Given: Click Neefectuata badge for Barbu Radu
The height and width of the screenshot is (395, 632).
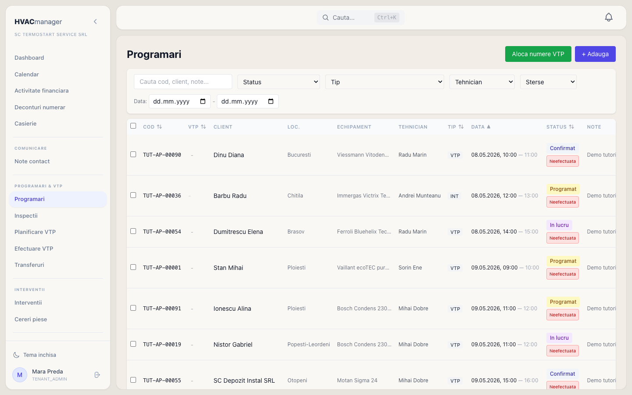Looking at the screenshot, I should point(563,202).
